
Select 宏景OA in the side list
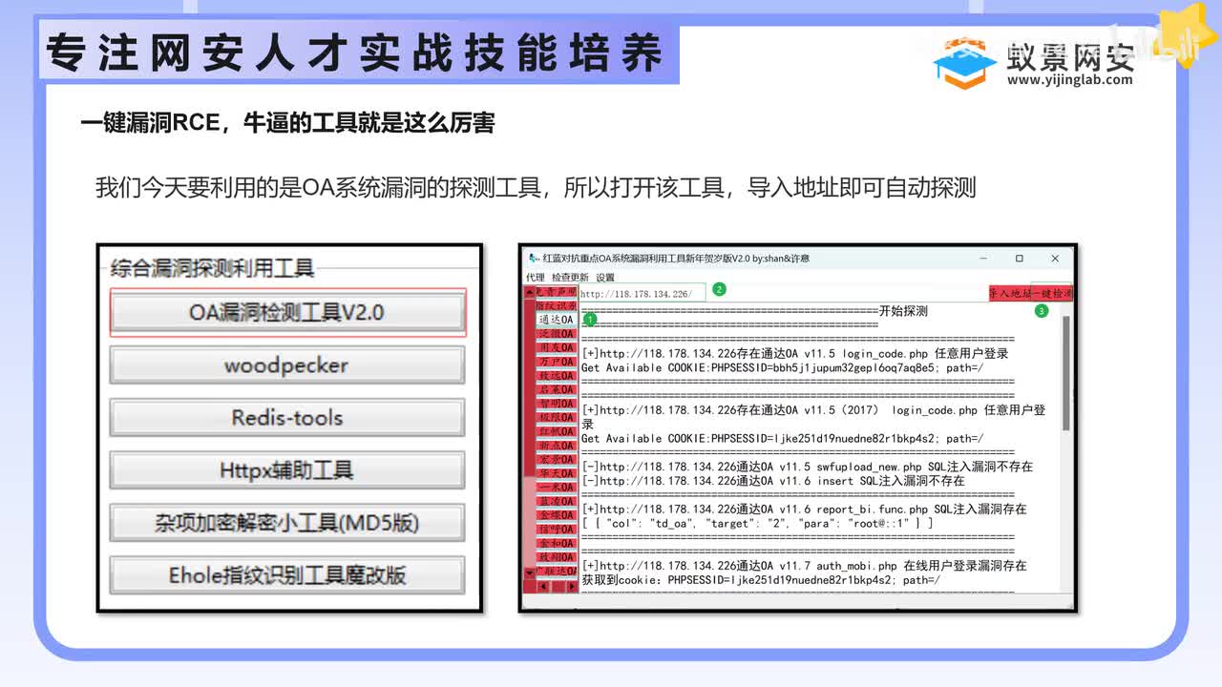coord(557,459)
